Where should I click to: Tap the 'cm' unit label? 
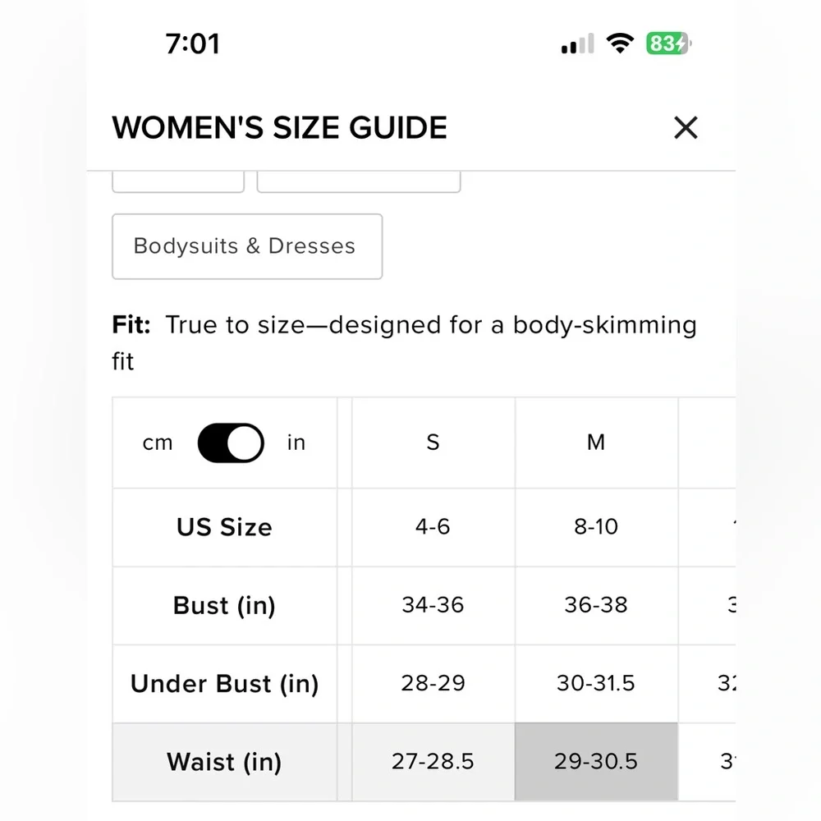coord(158,443)
